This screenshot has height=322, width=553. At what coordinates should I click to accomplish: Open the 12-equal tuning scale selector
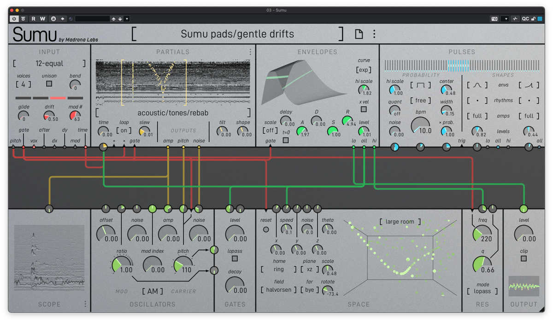[x=49, y=63]
